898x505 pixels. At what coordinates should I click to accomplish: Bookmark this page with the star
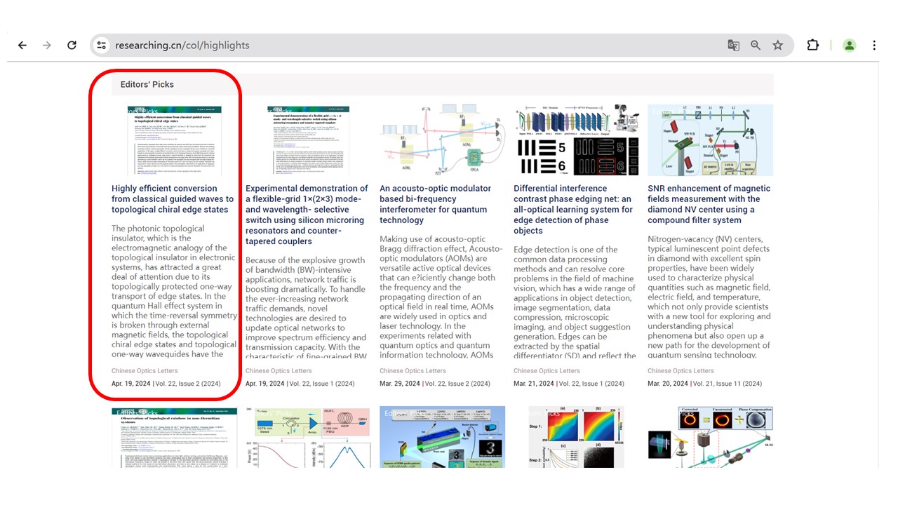(x=778, y=45)
